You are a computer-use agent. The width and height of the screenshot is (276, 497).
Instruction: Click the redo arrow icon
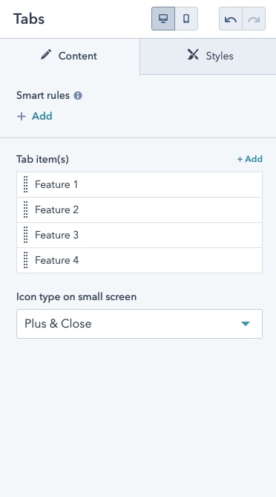254,19
